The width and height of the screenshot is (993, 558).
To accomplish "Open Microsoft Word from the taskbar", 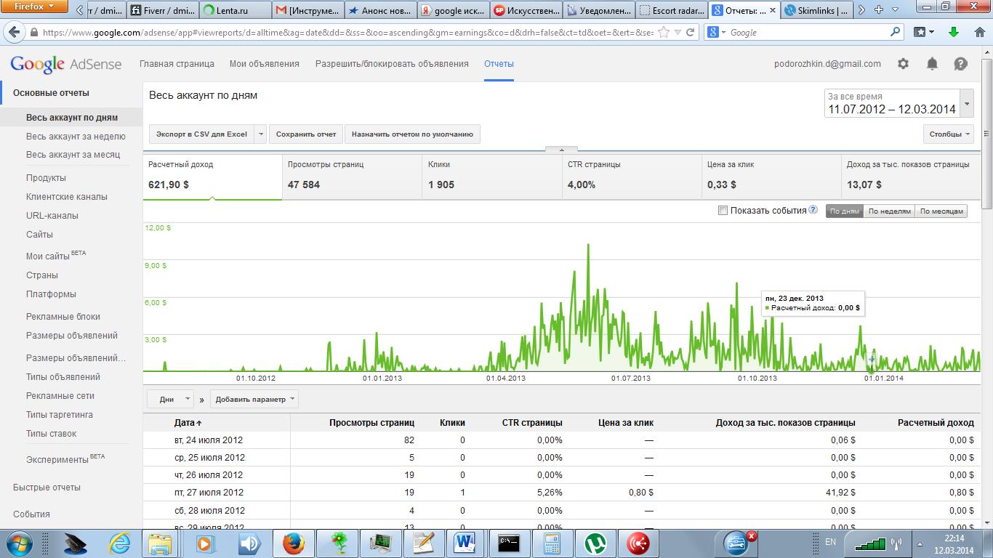I will pyautogui.click(x=463, y=543).
